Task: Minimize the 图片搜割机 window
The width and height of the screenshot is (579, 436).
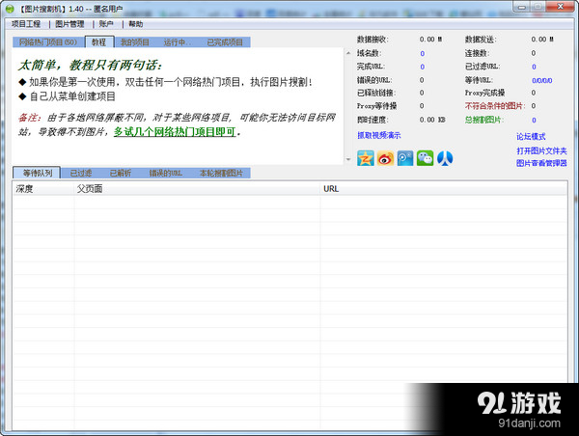Action: point(521,7)
